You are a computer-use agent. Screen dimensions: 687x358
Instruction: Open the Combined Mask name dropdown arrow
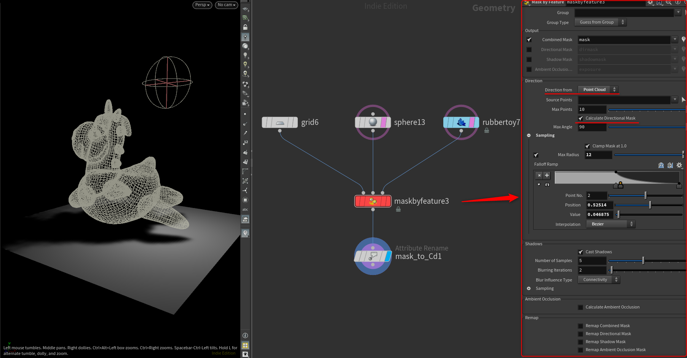pos(675,40)
